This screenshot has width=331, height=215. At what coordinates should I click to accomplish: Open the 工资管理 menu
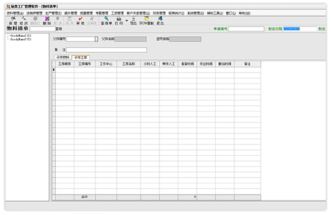click(117, 13)
